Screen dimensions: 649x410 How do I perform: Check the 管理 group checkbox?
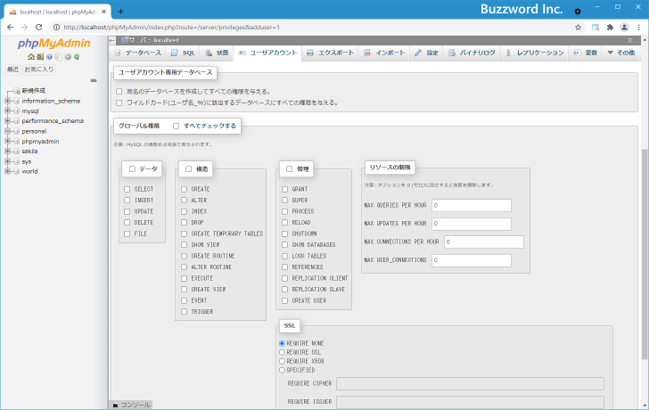290,168
